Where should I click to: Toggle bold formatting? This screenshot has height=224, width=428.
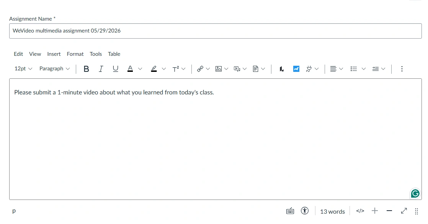[86, 69]
